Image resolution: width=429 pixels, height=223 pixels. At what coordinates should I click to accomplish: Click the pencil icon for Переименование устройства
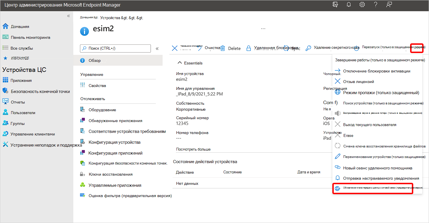point(338,157)
